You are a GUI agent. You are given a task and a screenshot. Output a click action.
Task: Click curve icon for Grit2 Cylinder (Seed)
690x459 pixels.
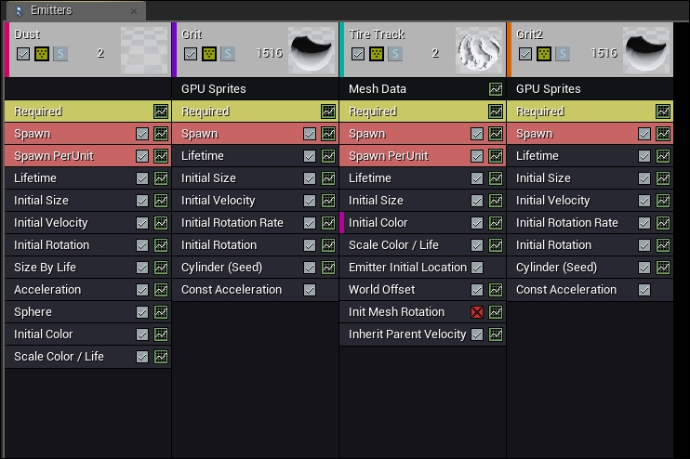[x=663, y=268]
